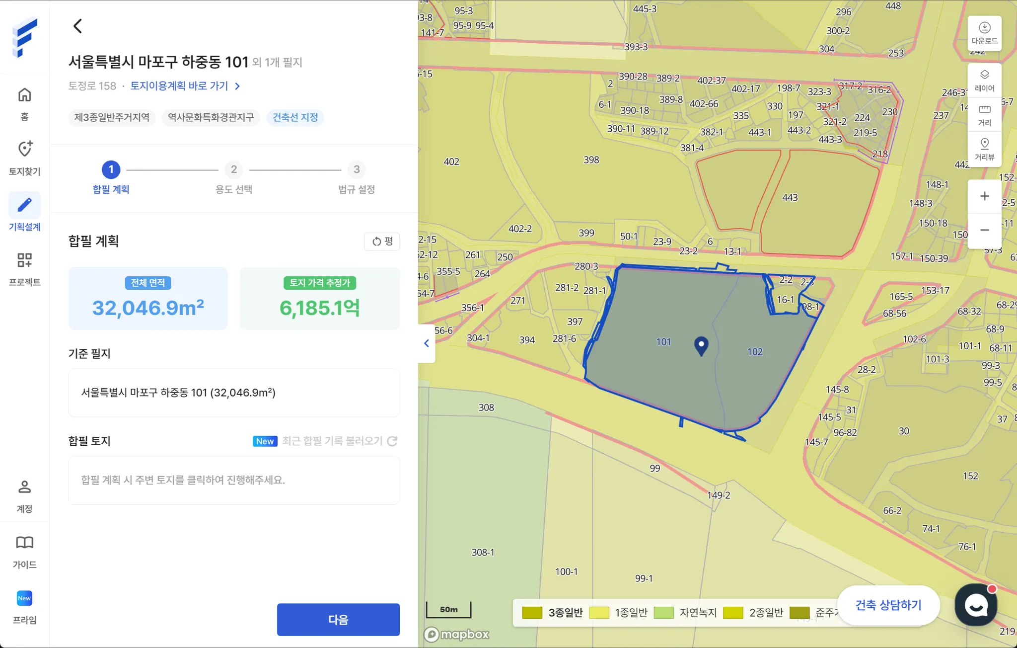Click the back arrow icon
The width and height of the screenshot is (1017, 648).
[x=77, y=26]
